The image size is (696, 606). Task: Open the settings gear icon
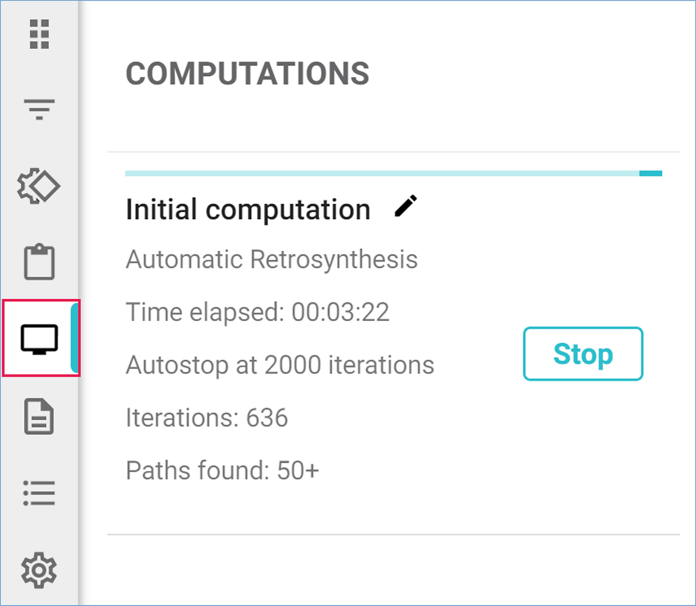(39, 570)
